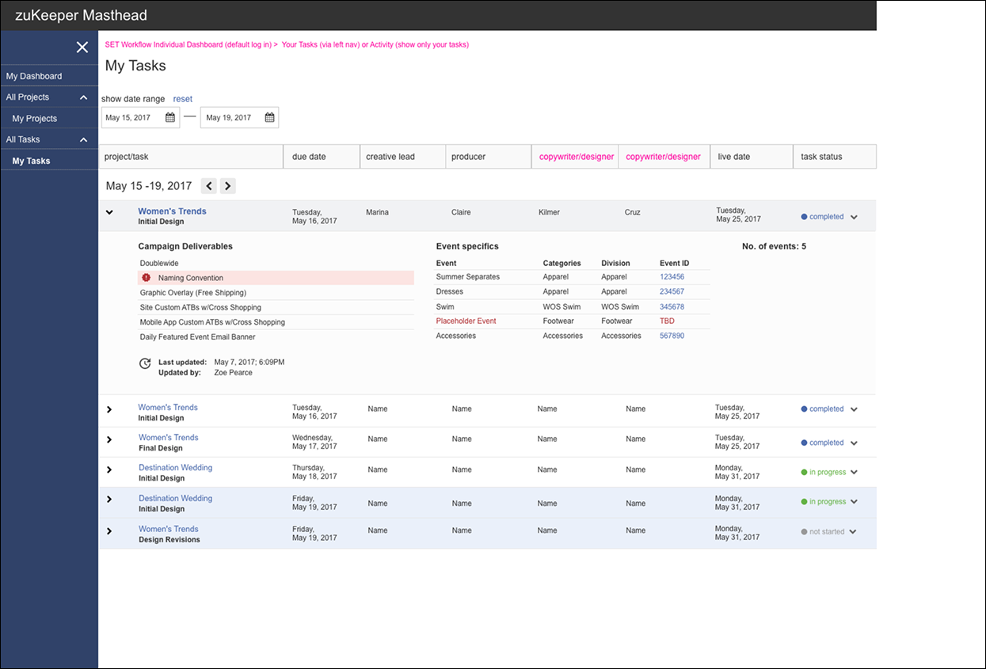This screenshot has width=986, height=669.
Task: Click the gray not started status dot
Action: tap(804, 532)
